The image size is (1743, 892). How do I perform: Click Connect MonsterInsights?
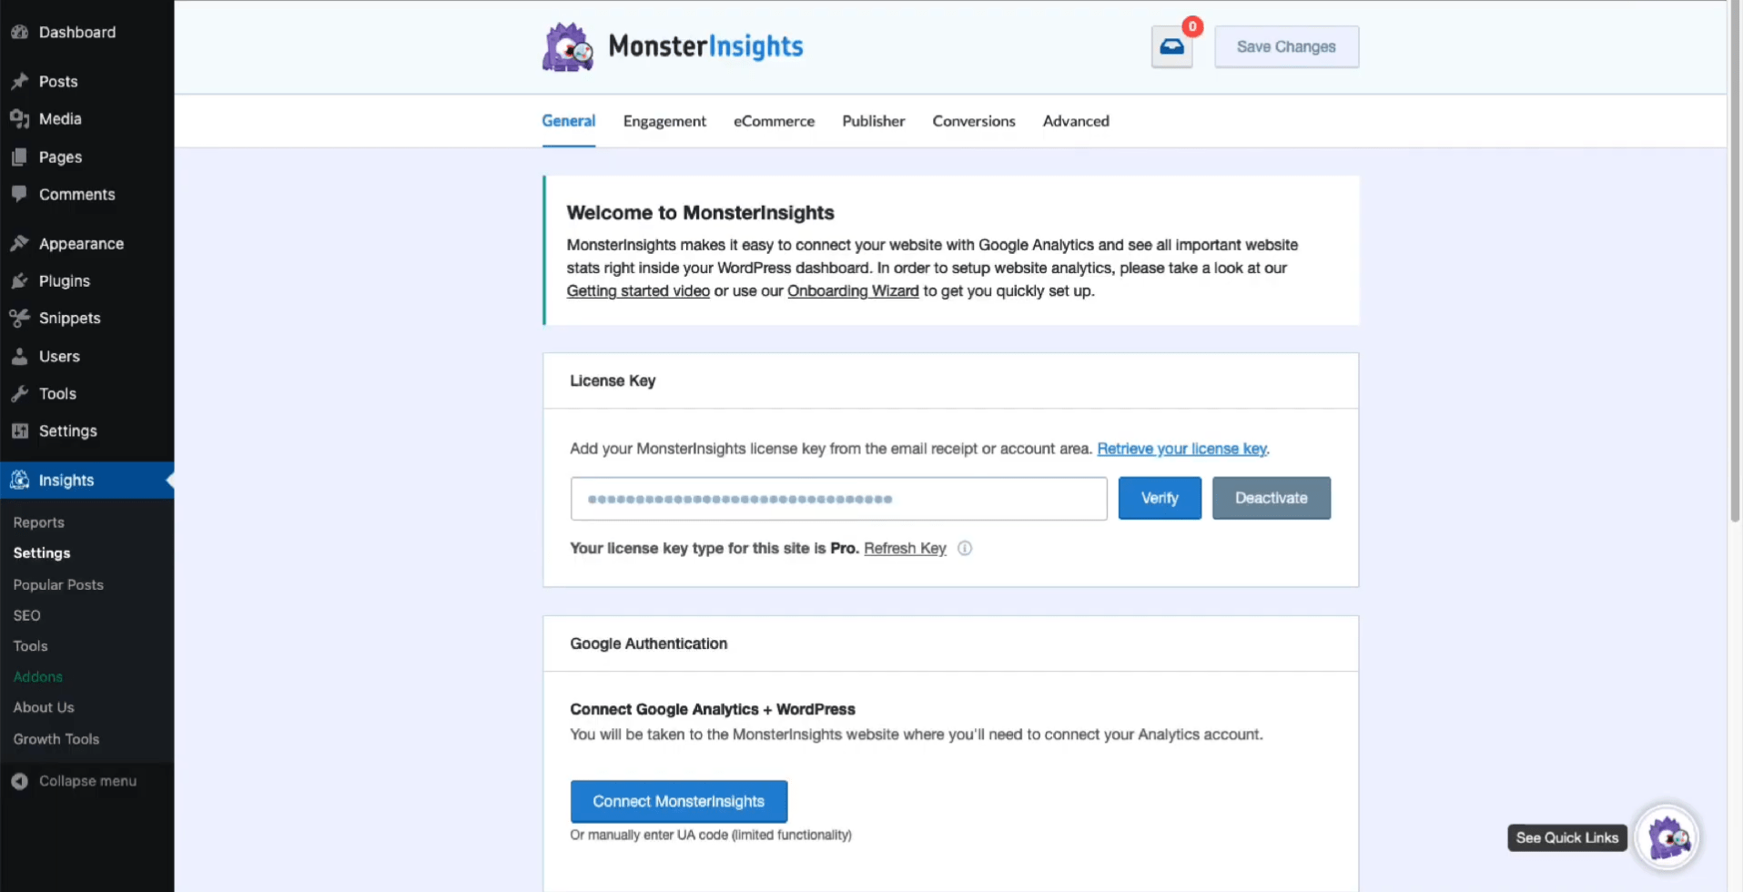[678, 801]
